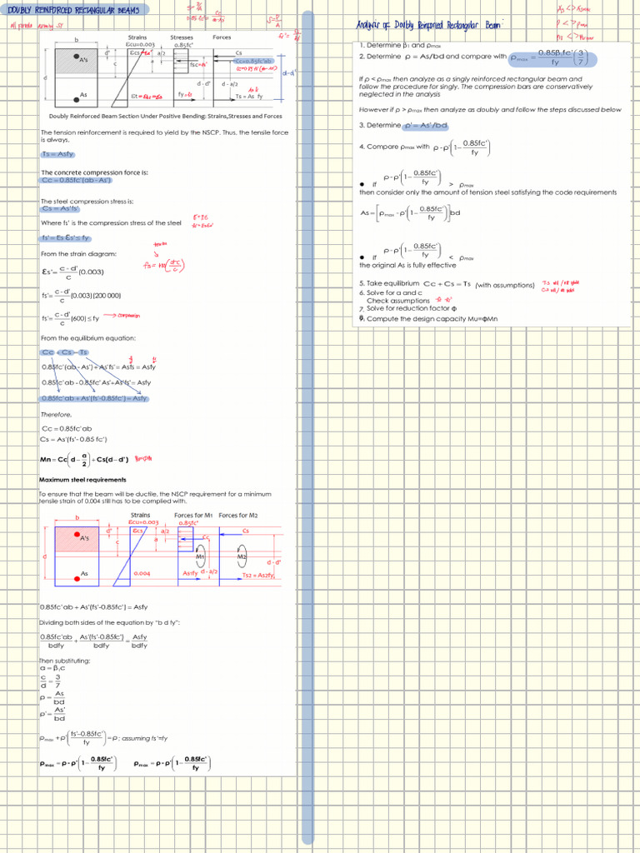Click the "Forces for M2" diagram label

point(237,515)
